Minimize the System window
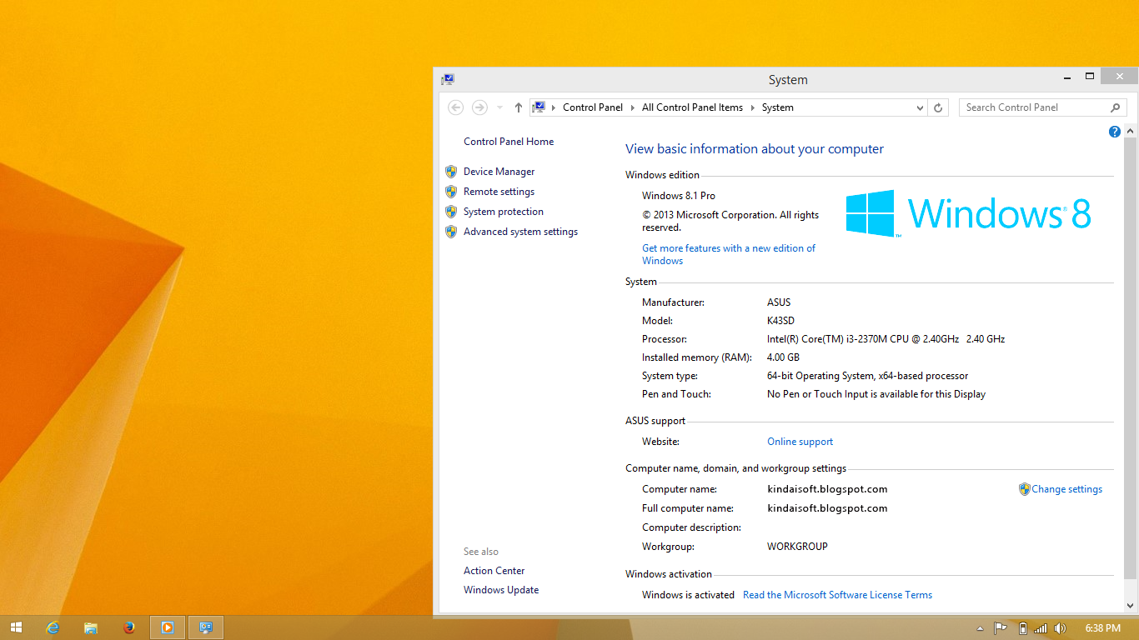Screen dimensions: 1139x640 (x=1067, y=77)
